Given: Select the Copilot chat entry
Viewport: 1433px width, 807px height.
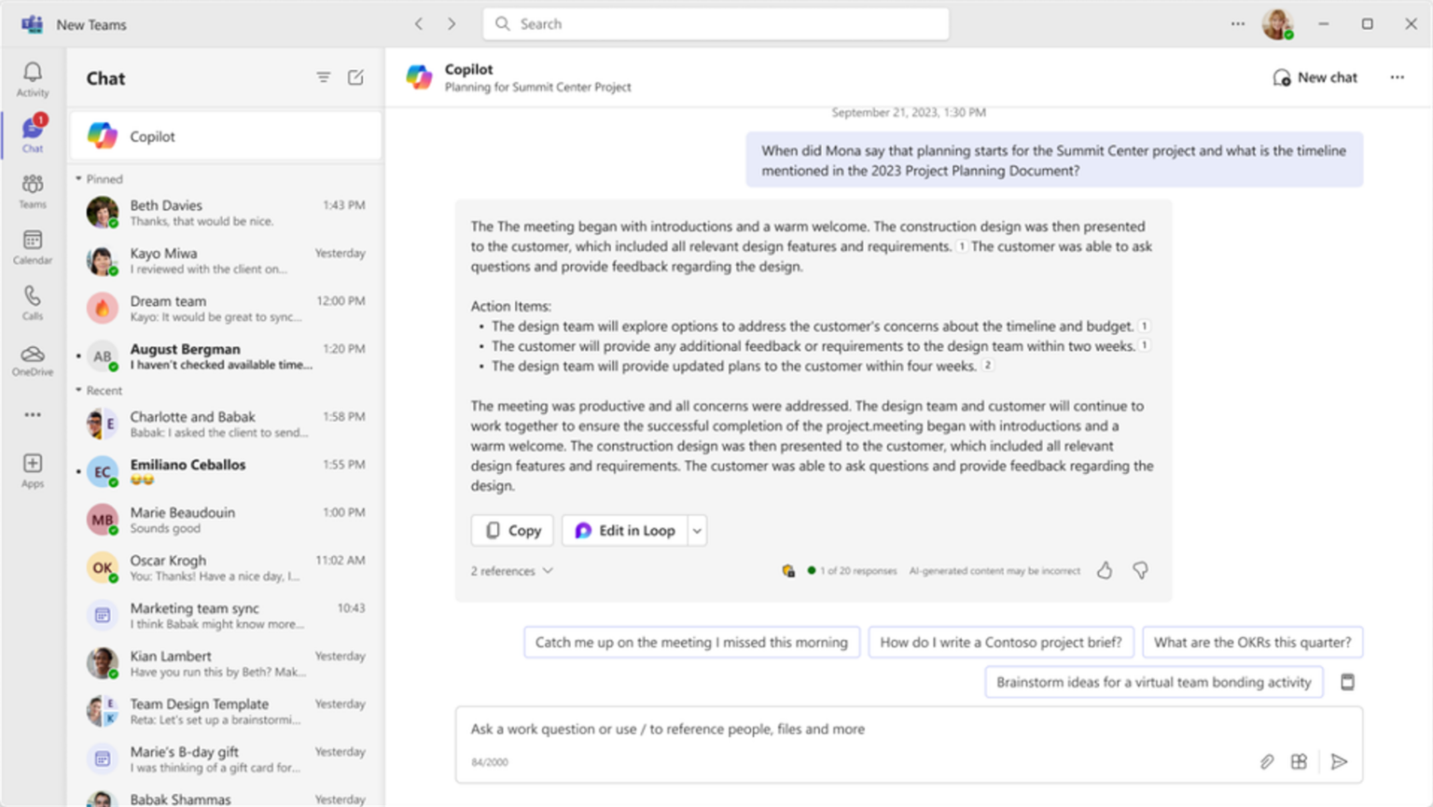Looking at the screenshot, I should click(226, 136).
